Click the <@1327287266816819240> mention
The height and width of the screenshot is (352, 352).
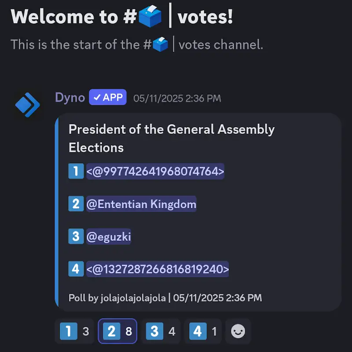pos(158,269)
